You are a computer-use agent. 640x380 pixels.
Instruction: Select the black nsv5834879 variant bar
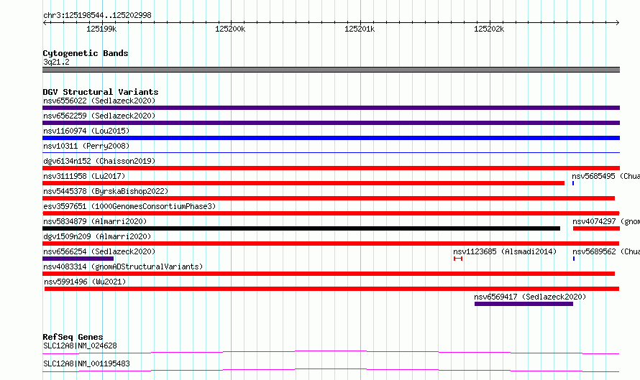(x=301, y=228)
